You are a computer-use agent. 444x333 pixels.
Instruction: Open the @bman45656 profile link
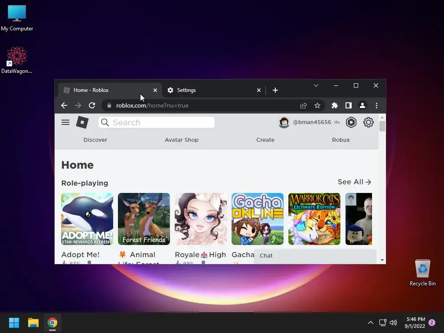click(x=312, y=122)
